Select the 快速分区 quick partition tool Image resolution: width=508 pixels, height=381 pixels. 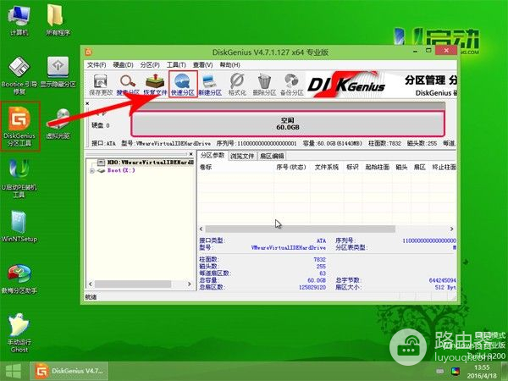pos(183,84)
